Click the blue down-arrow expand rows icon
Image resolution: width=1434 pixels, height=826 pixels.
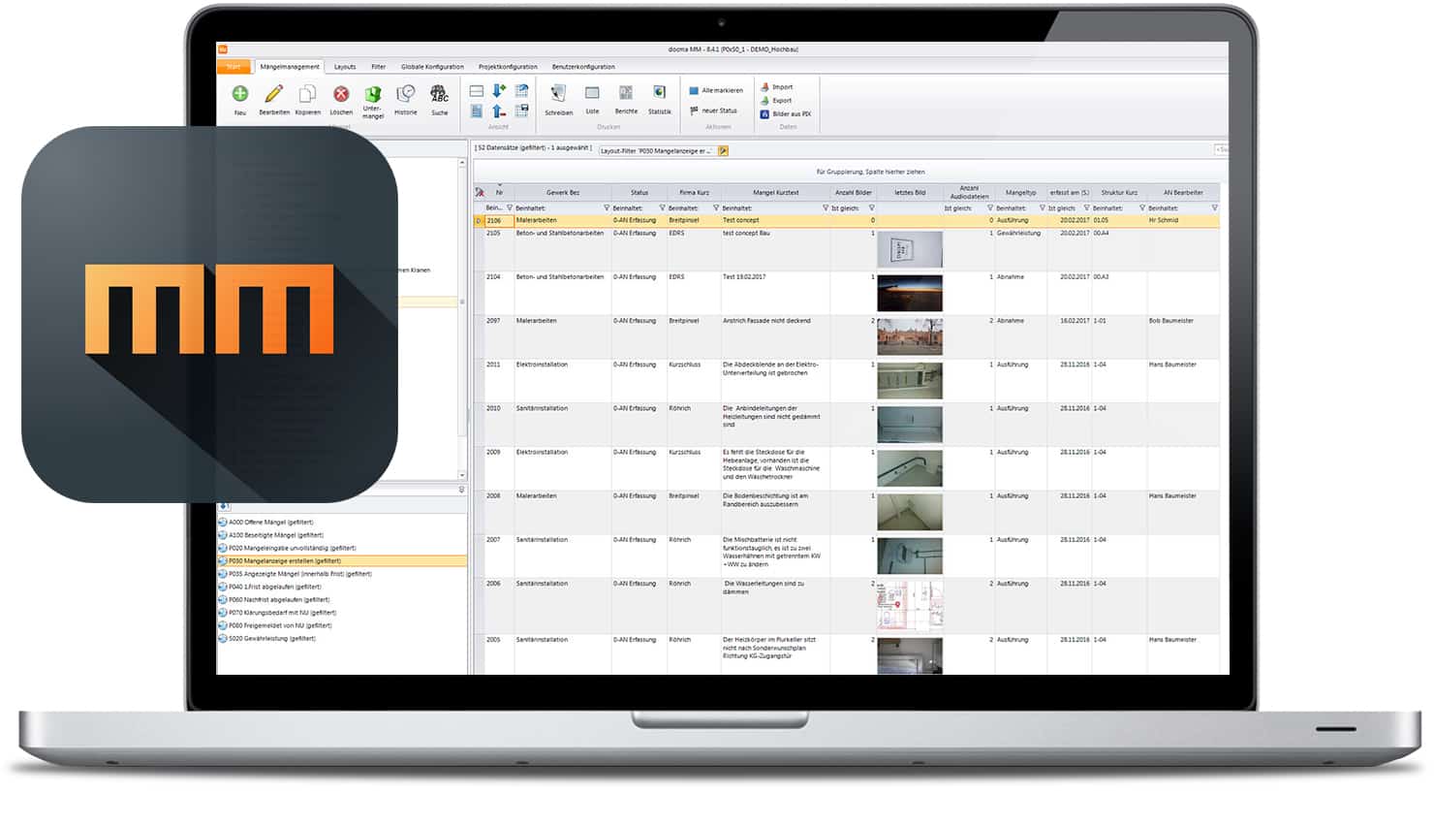(x=499, y=90)
